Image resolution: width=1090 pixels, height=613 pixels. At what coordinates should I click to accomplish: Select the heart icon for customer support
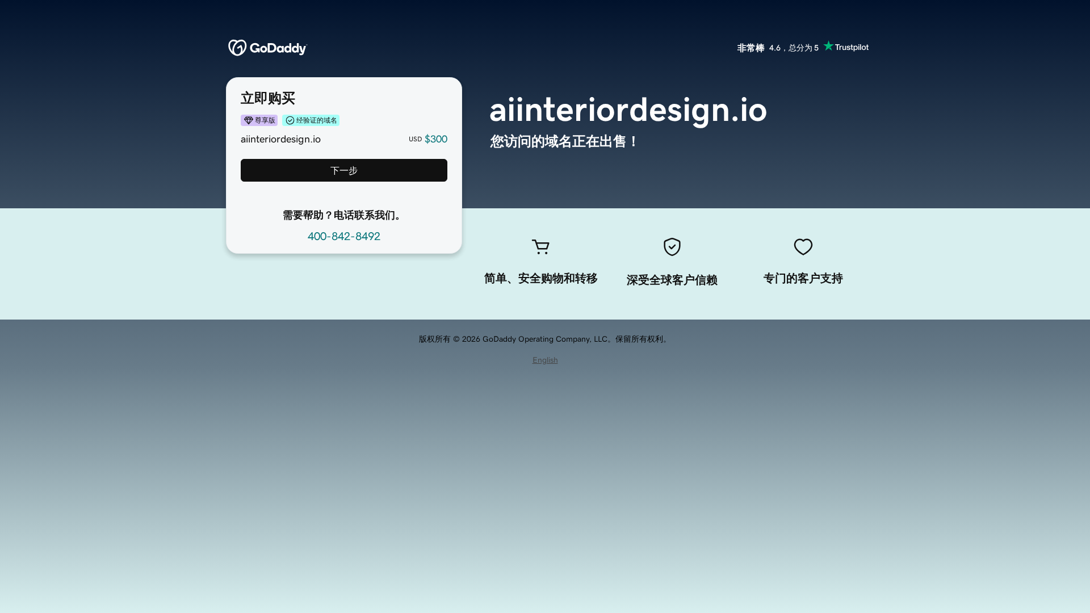[803, 247]
